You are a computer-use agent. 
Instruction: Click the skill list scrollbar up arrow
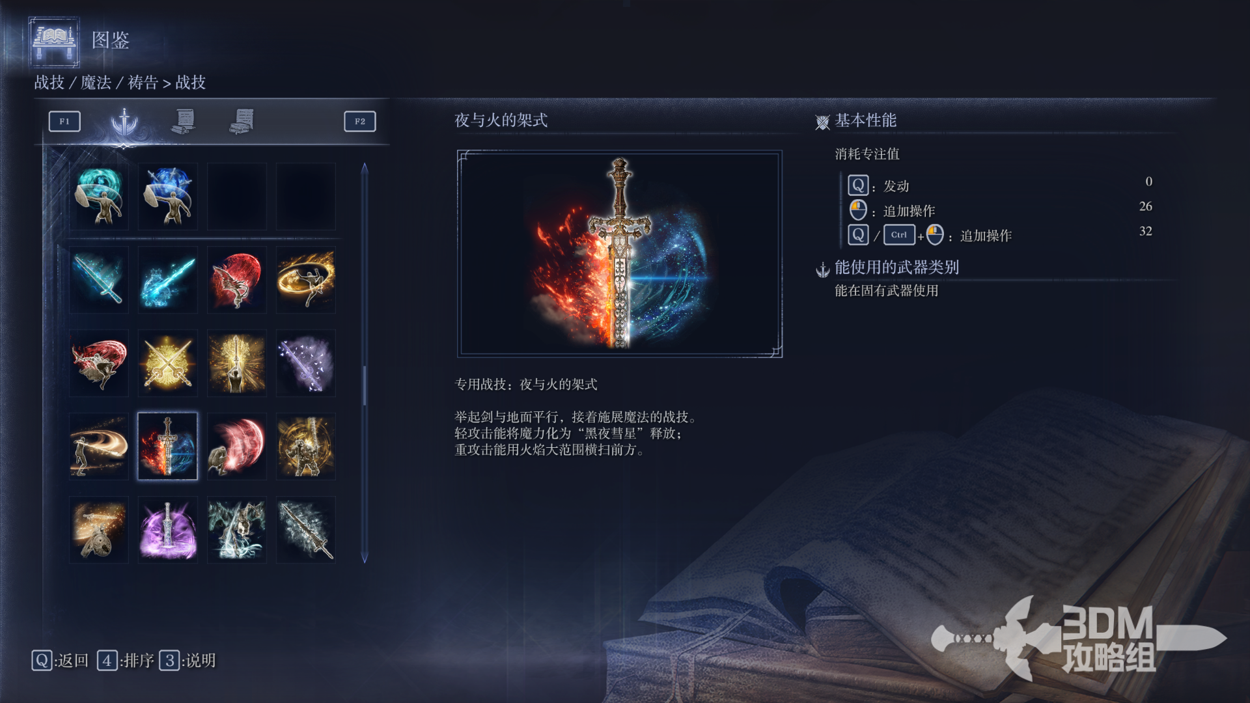click(x=365, y=169)
